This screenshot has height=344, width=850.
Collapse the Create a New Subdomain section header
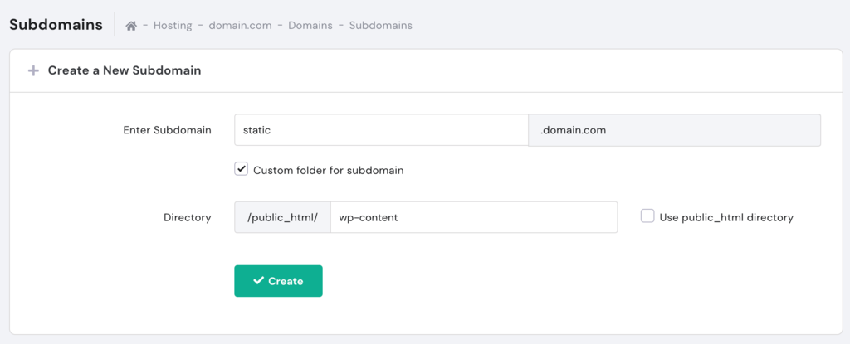point(125,70)
